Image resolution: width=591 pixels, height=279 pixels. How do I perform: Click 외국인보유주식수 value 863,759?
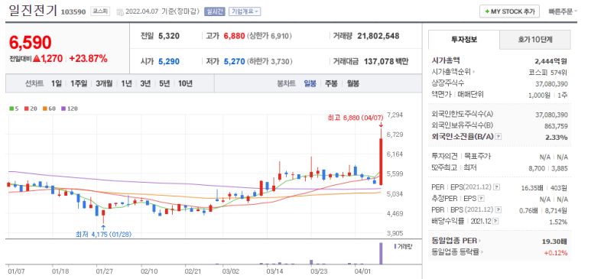coord(555,126)
